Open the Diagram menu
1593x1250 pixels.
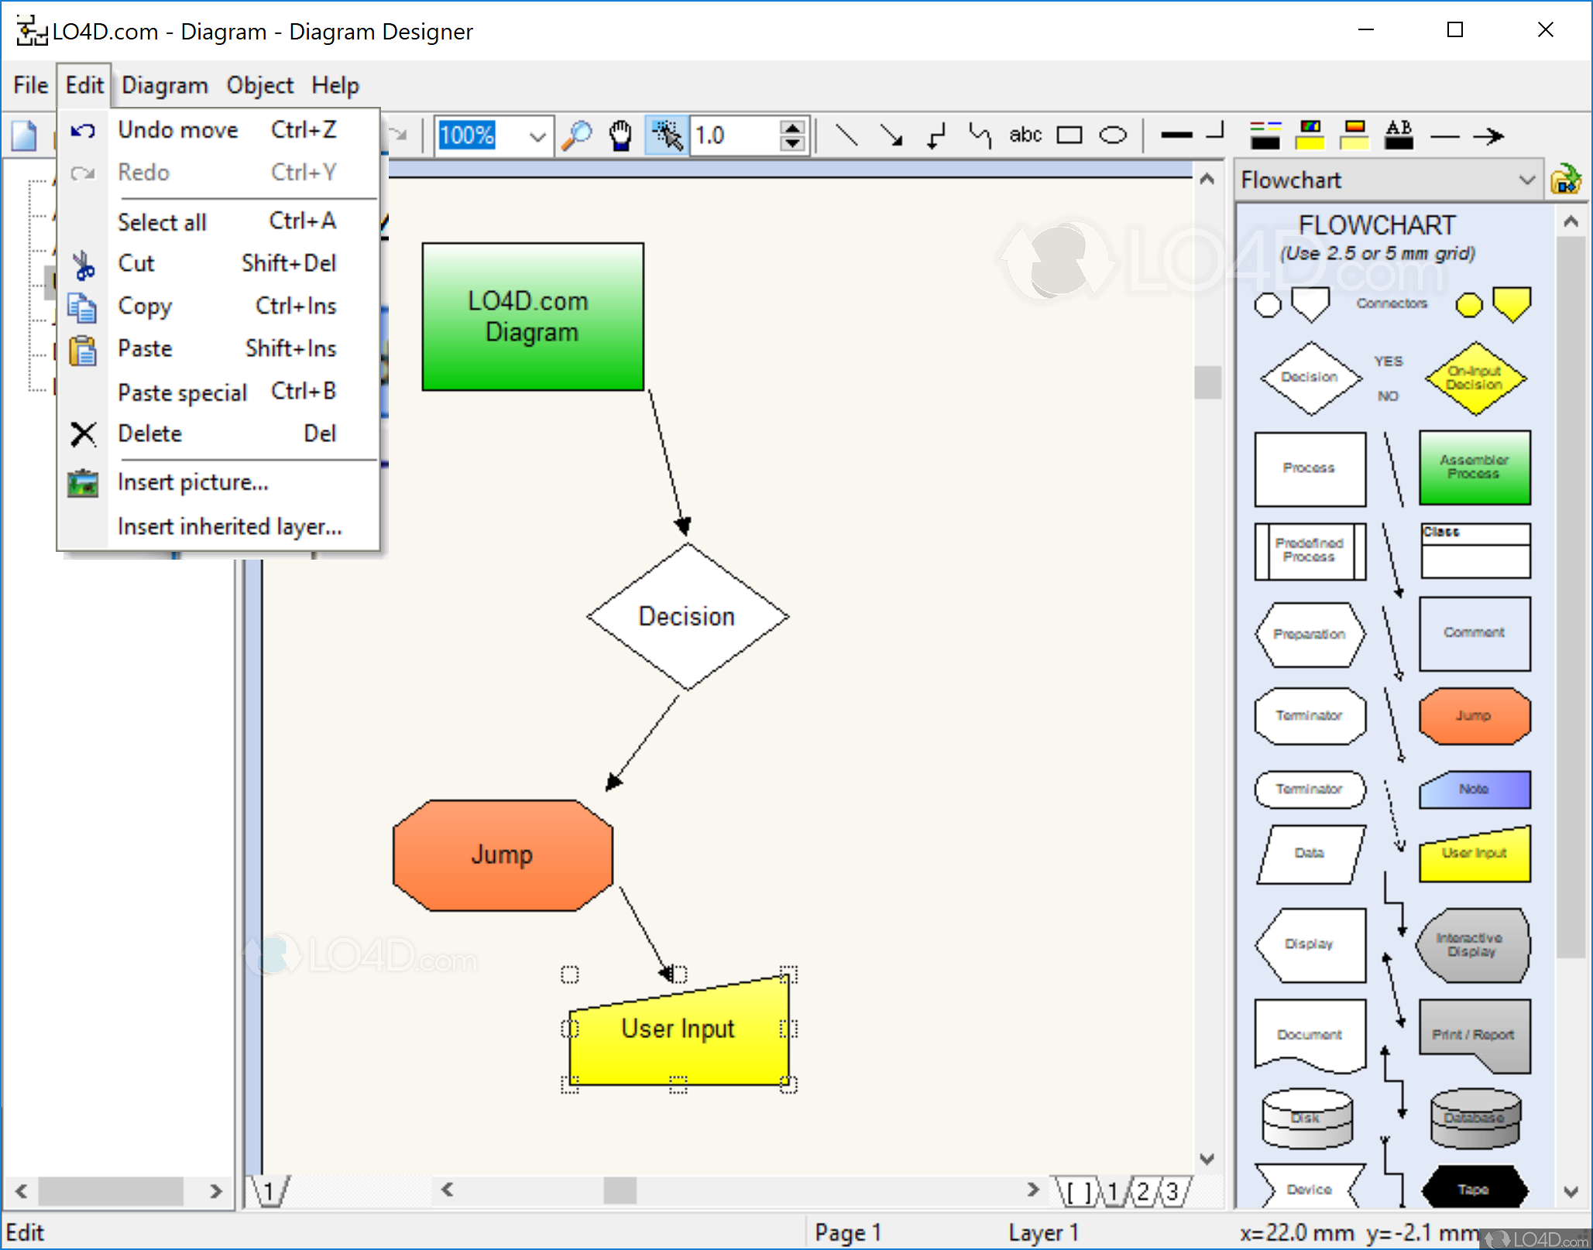click(165, 85)
